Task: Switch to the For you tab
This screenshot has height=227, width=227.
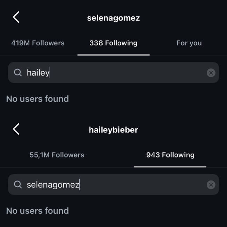Action: pos(189,43)
